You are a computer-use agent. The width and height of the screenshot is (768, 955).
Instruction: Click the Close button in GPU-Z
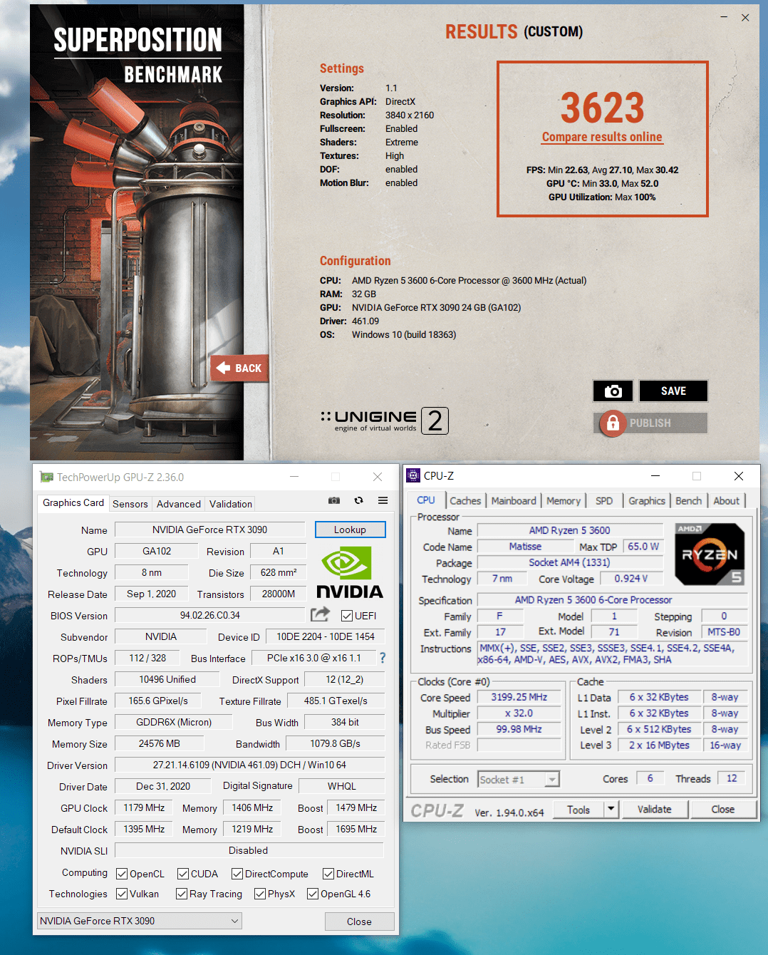(x=359, y=922)
